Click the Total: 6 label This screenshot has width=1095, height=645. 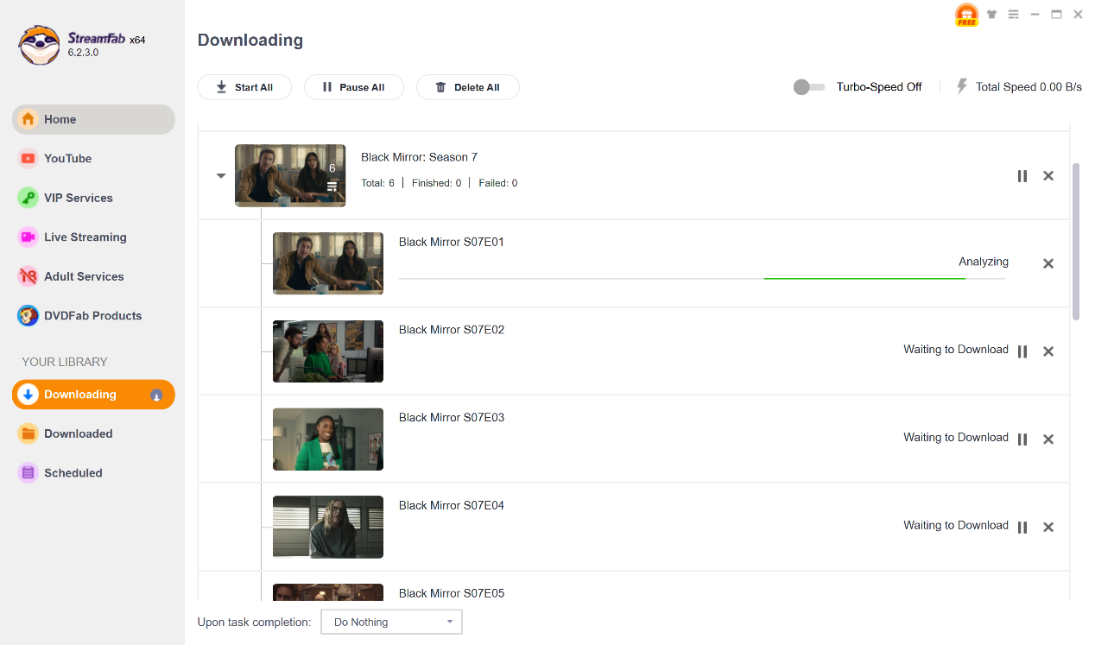[377, 183]
